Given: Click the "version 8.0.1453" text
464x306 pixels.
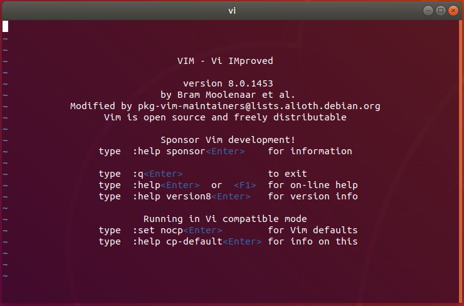Looking at the screenshot, I should (228, 83).
